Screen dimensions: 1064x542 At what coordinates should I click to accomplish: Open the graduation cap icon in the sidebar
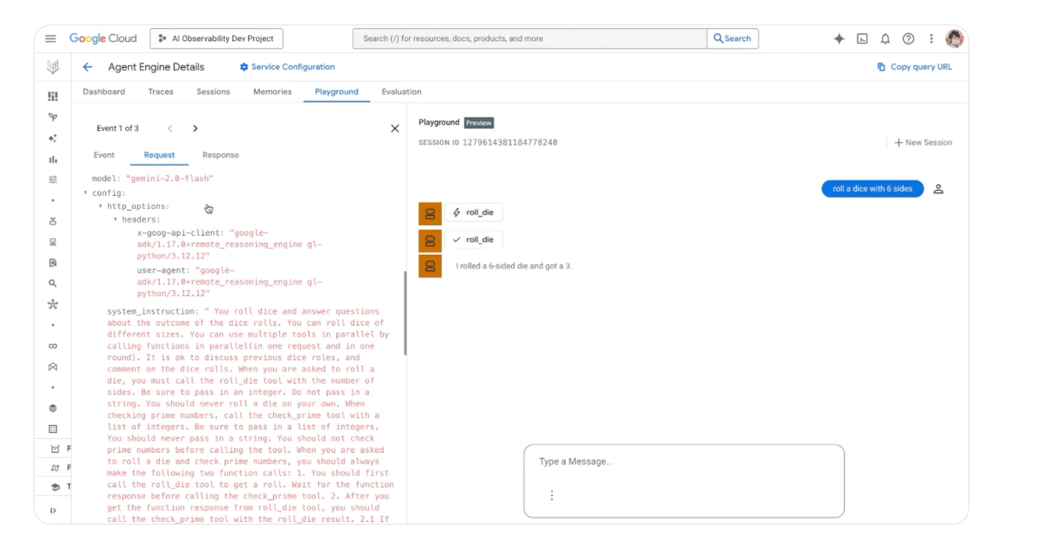(x=55, y=487)
